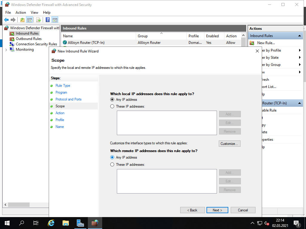This screenshot has width=306, height=229.
Task: Toggle the Show/Hide Console Tree icon
Action: click(x=29, y=20)
